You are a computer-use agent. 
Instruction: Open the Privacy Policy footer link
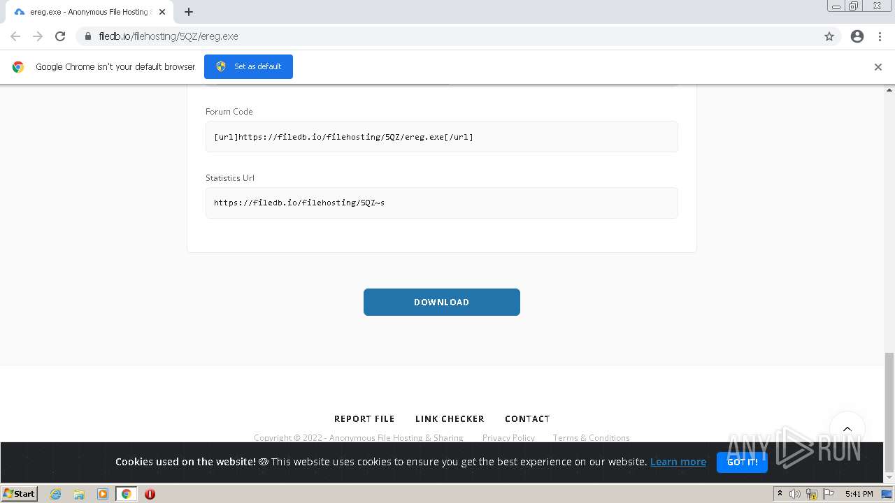coord(508,438)
